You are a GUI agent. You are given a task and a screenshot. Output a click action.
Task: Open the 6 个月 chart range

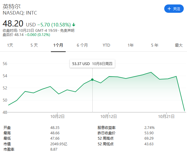(82, 45)
